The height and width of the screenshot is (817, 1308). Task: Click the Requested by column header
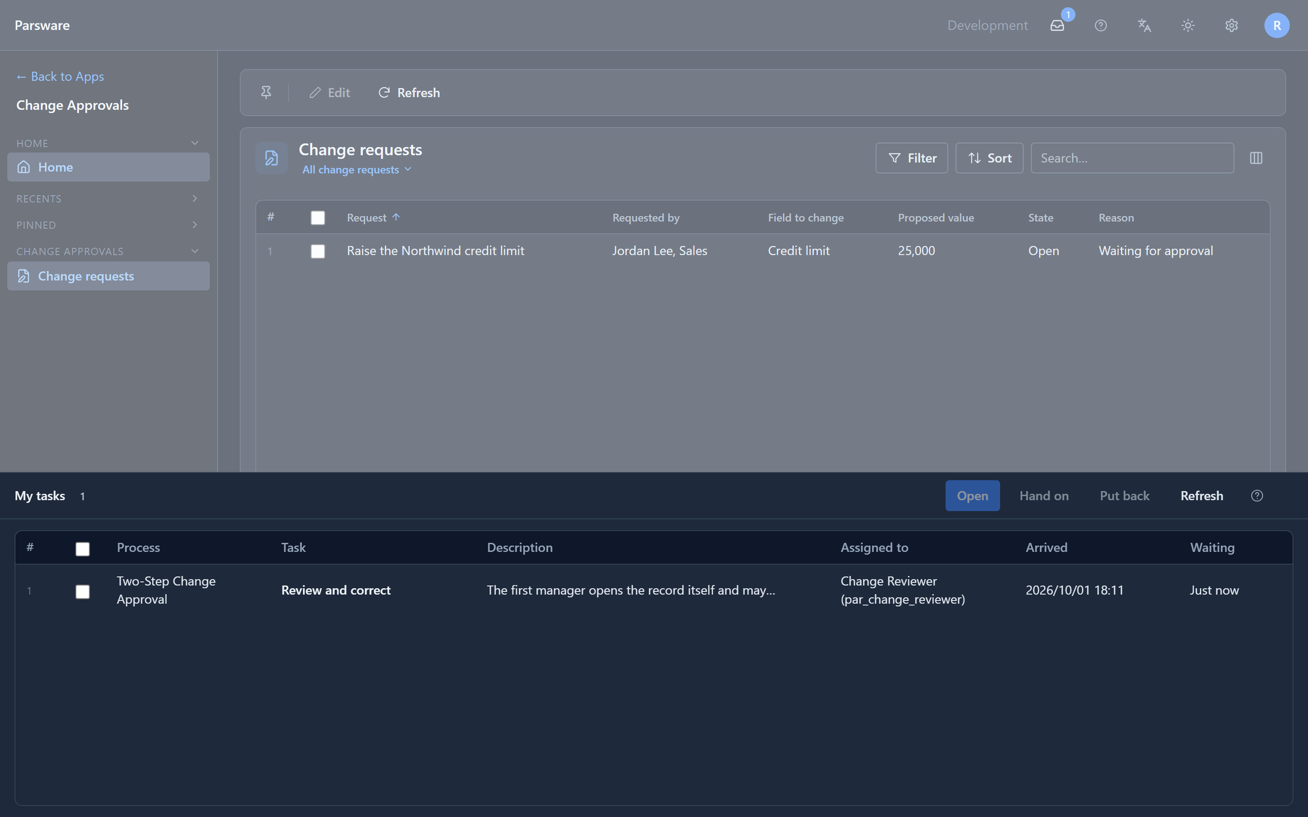[x=646, y=218]
